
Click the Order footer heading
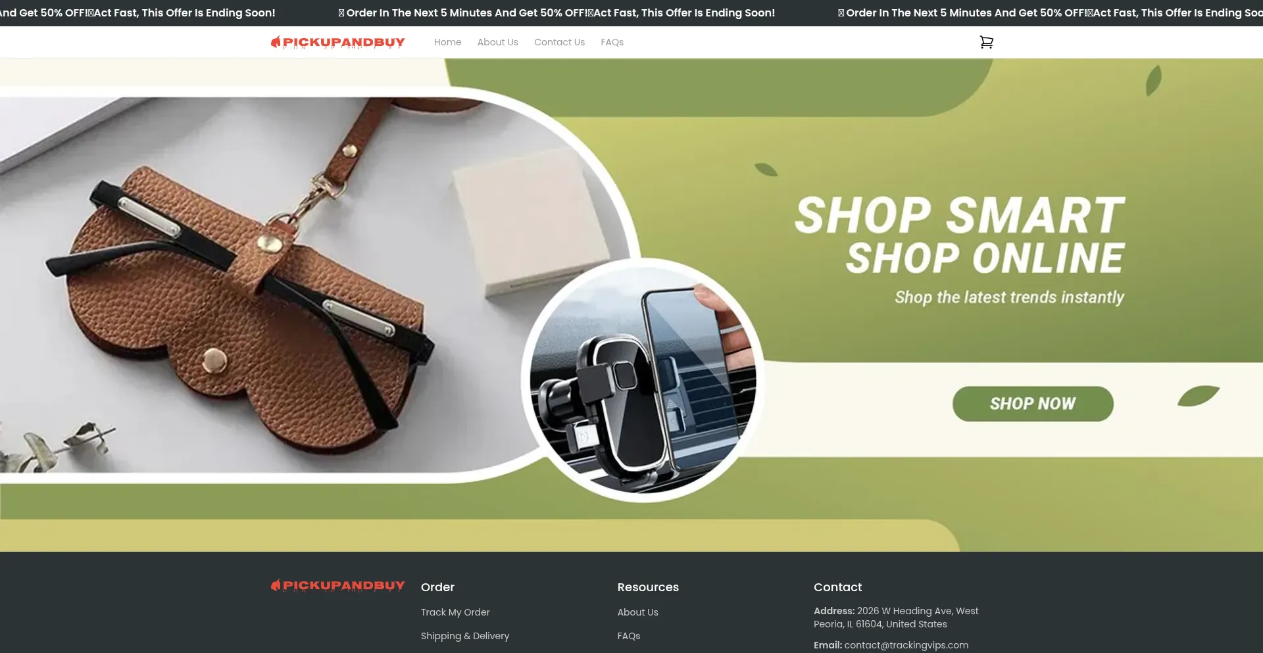(x=437, y=587)
